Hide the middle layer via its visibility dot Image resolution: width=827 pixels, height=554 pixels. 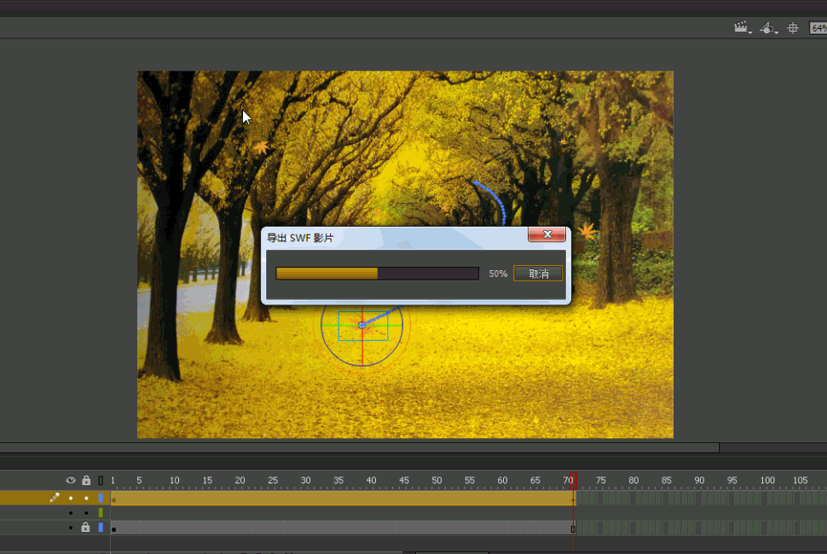tap(71, 513)
